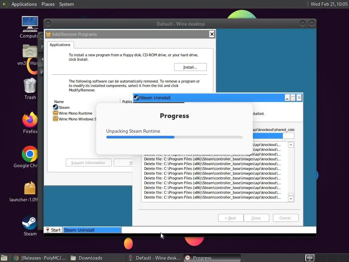Switch to PolyMC Releases Chrome window

point(40,258)
